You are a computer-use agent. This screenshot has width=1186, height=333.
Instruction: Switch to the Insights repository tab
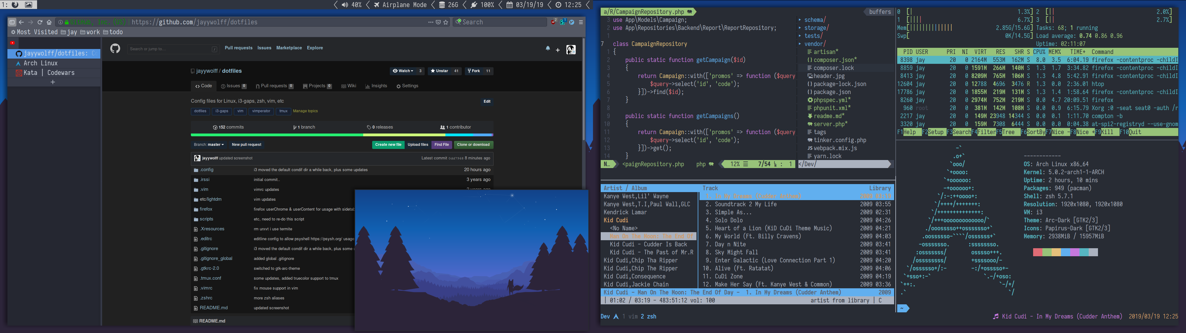pos(376,86)
